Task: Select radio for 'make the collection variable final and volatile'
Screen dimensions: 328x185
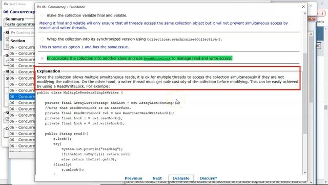Action: pos(42,15)
